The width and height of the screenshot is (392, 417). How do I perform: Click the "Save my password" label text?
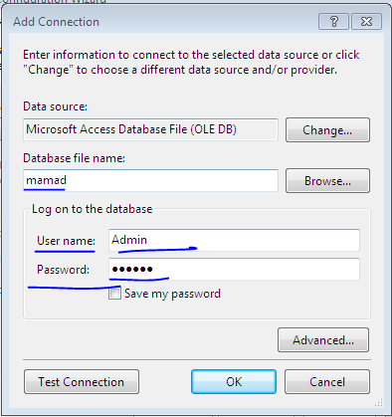tap(172, 294)
